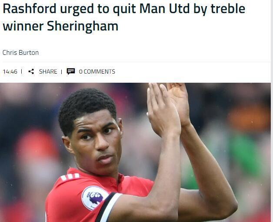
Task: Click the Rashford headline title
Action: tap(124, 17)
